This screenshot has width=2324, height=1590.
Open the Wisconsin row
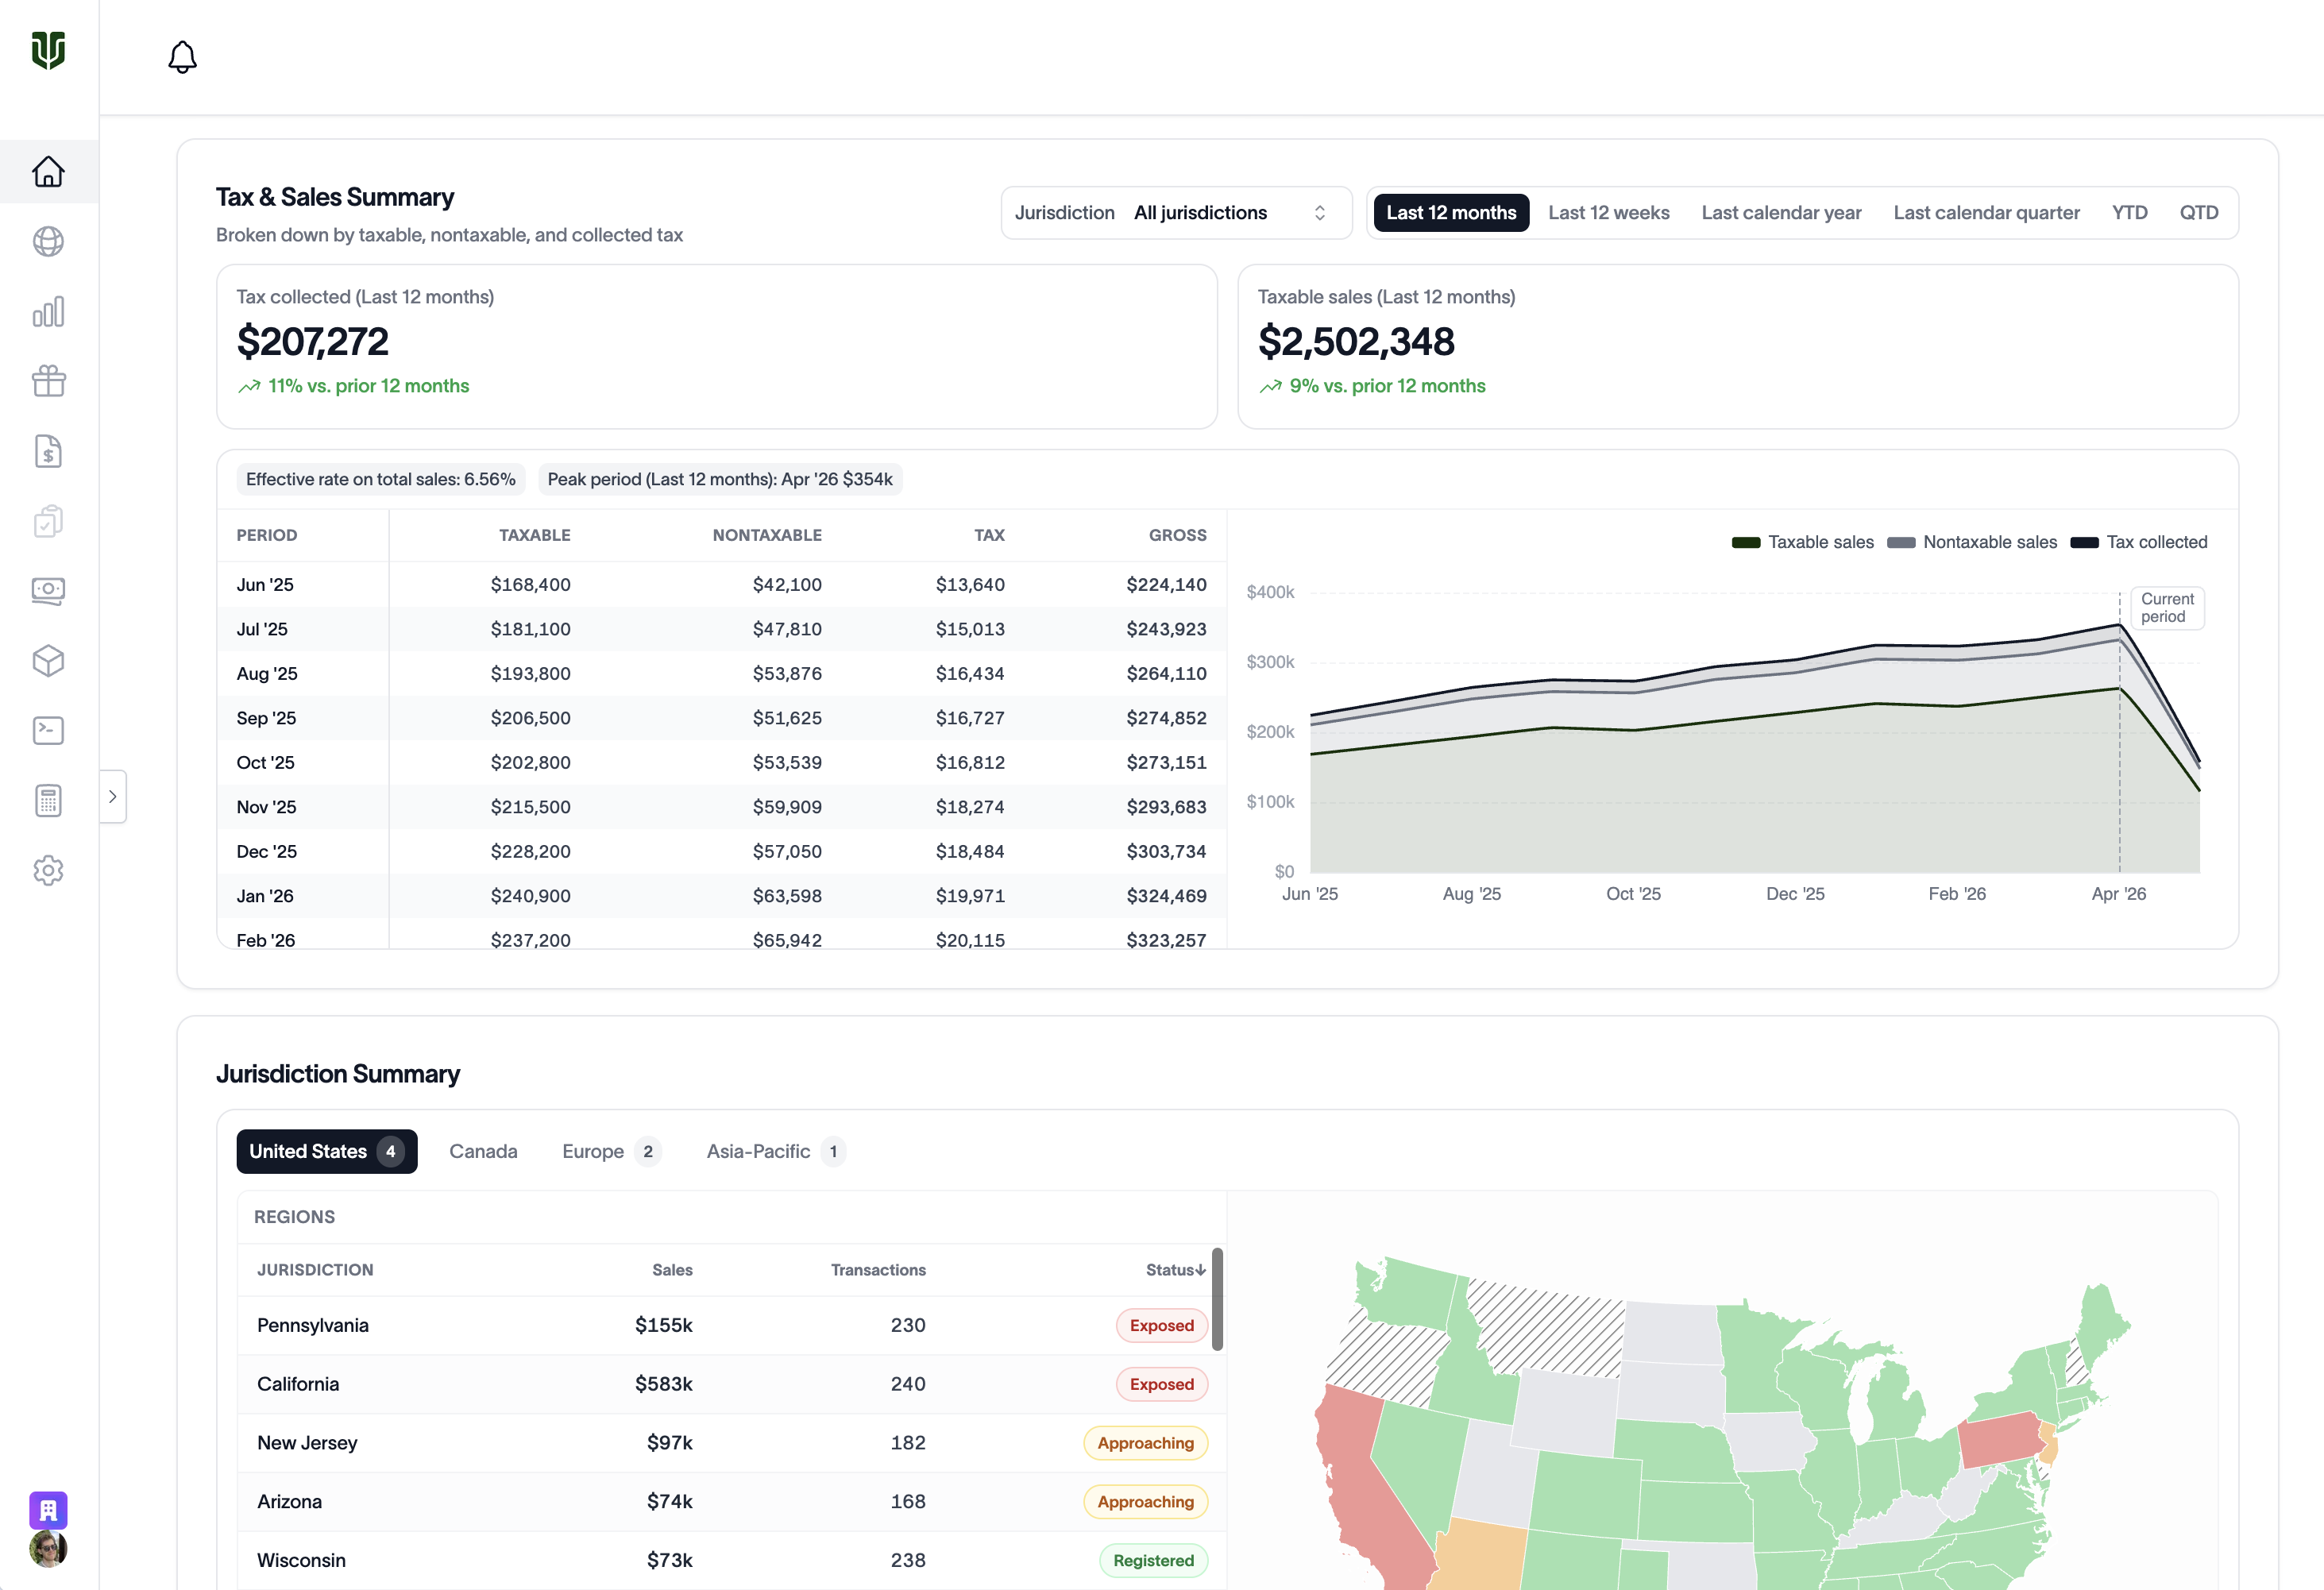731,1561
